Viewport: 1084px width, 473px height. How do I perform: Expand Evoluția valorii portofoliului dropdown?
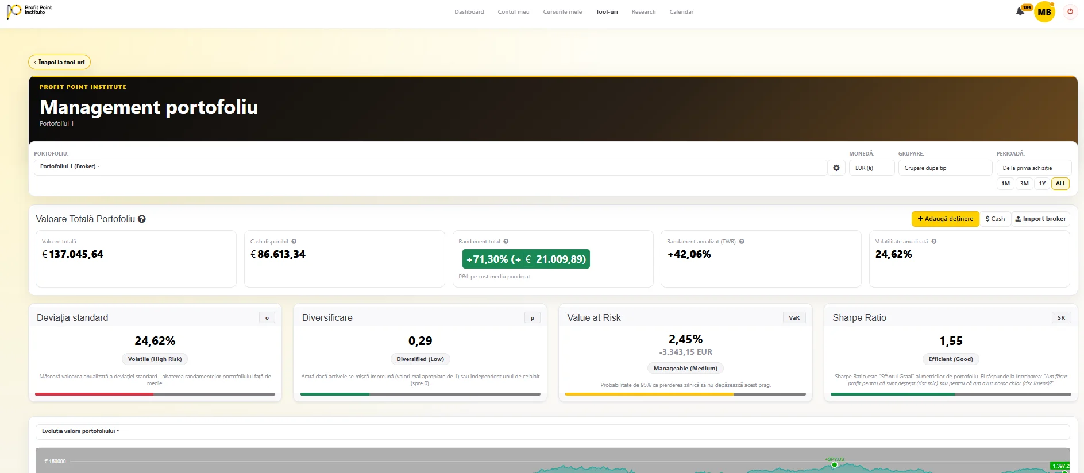point(553,431)
